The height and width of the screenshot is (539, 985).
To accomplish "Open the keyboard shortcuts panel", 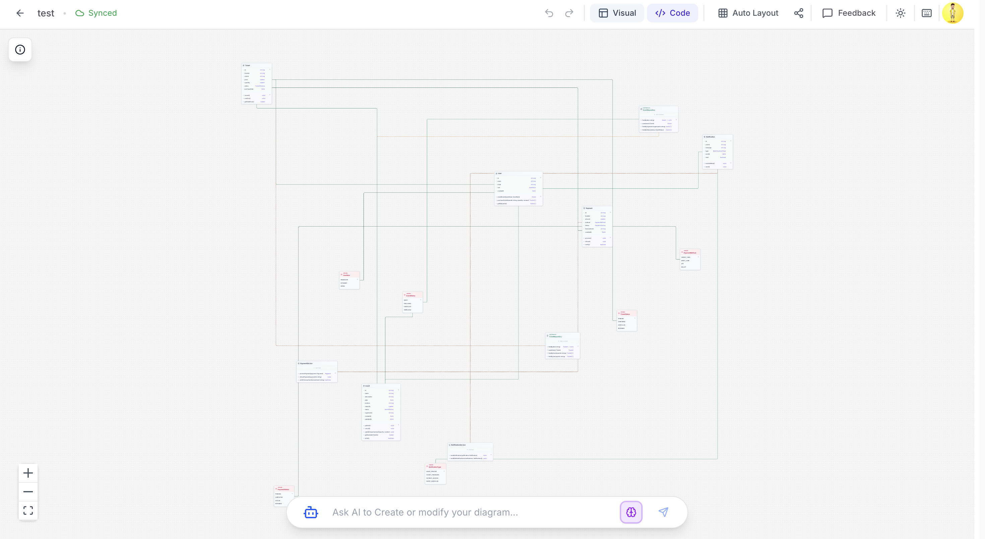I will [926, 13].
